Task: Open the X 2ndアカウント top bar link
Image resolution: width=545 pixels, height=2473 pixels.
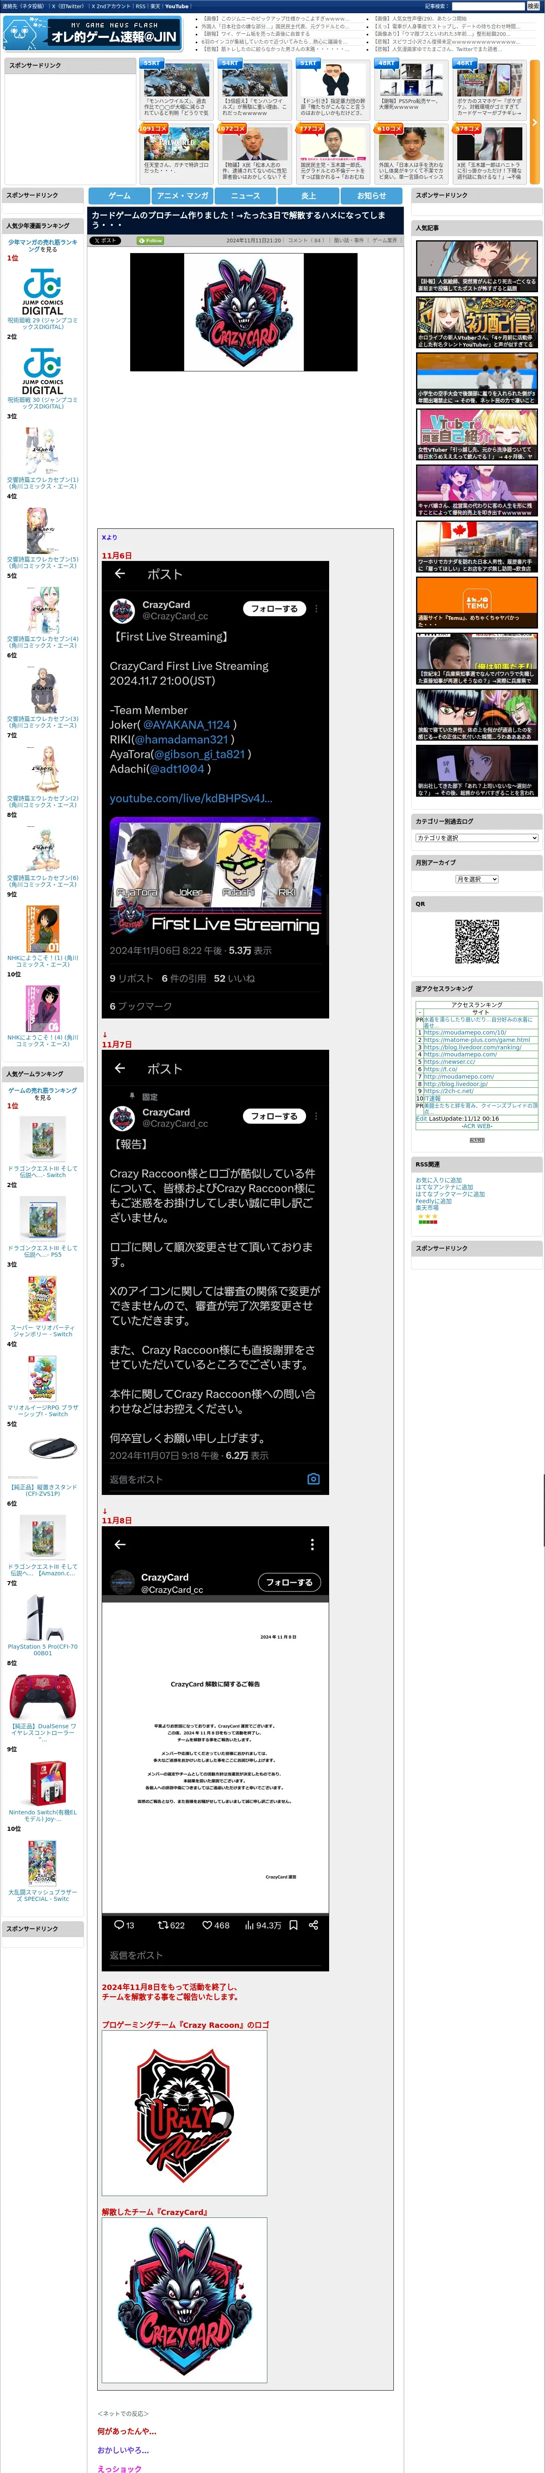Action: [111, 6]
